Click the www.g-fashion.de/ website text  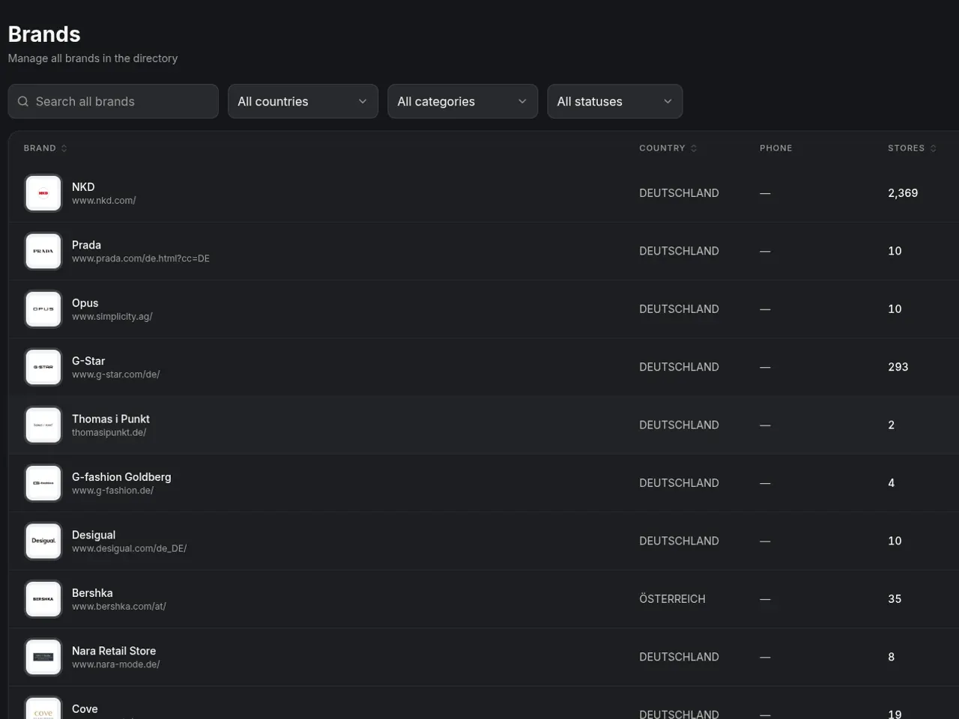pyautogui.click(x=113, y=491)
